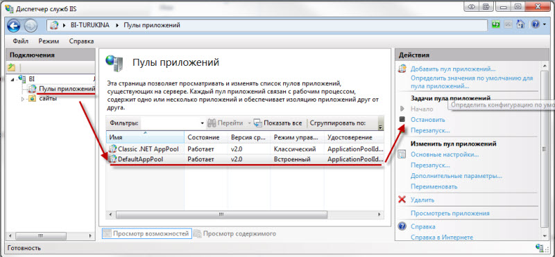555x257 pixels.
Task: Click Показать все toolbar button
Action: point(278,123)
